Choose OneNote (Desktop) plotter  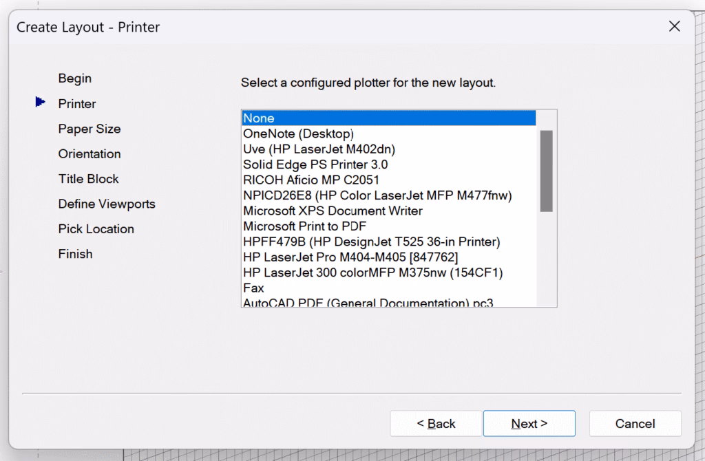point(389,133)
